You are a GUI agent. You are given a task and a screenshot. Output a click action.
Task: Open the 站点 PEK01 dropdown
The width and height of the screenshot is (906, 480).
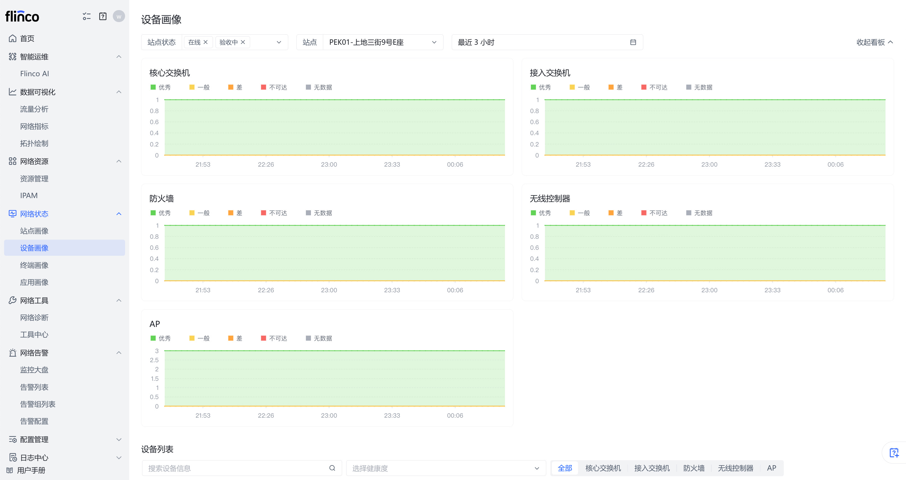tap(382, 42)
